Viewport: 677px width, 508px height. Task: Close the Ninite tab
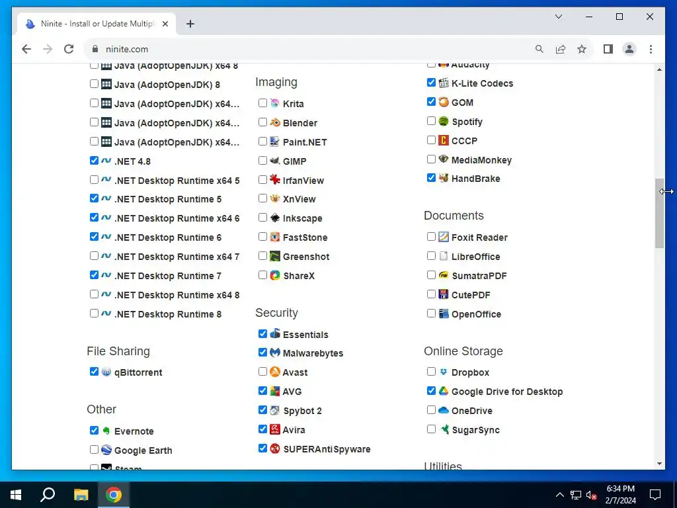pos(165,24)
